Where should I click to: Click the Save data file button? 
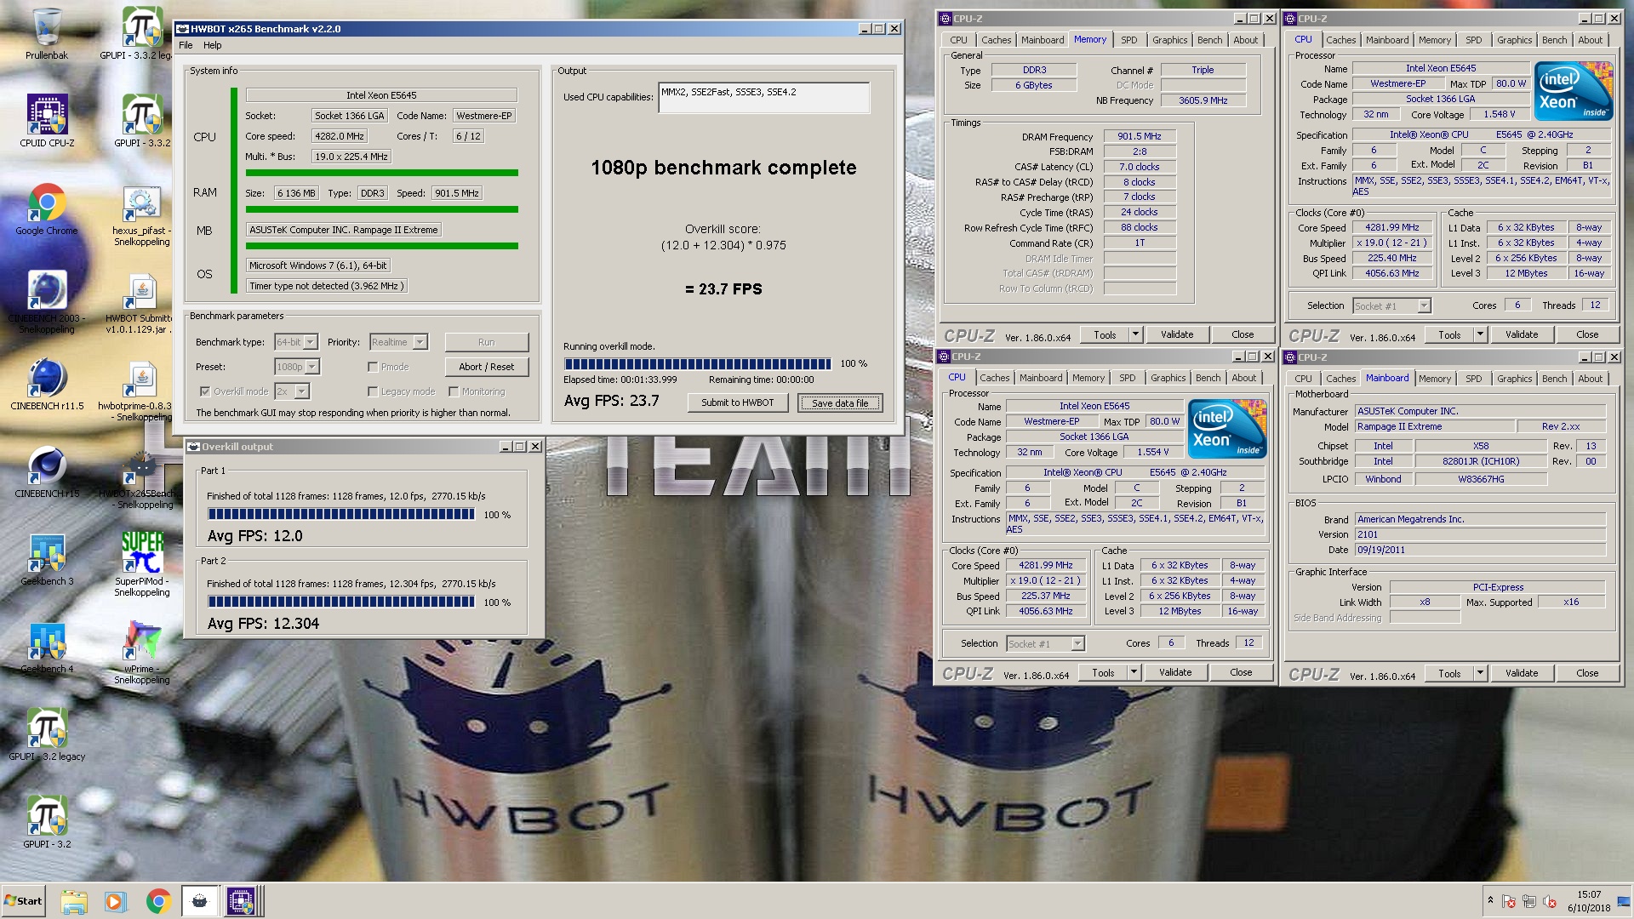click(840, 402)
